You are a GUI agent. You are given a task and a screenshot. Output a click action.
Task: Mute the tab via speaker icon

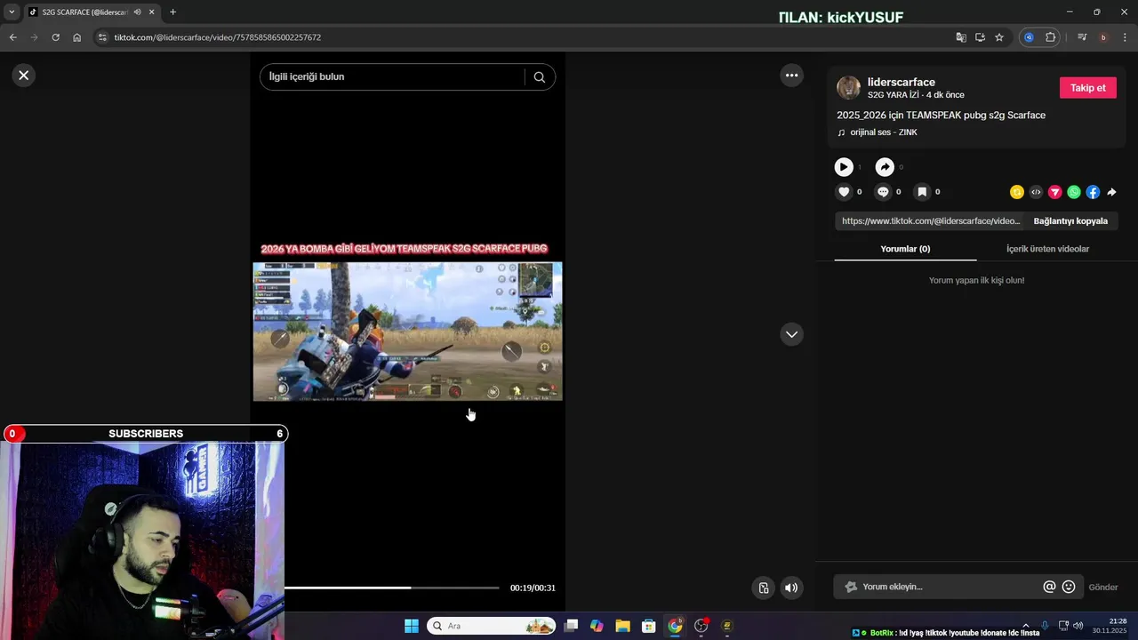tap(137, 12)
